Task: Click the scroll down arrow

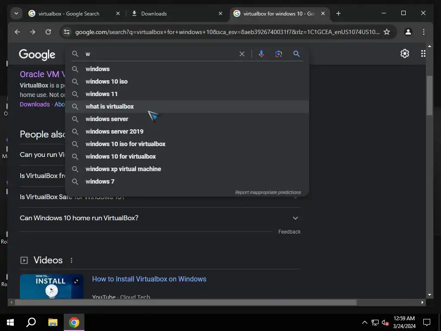Action: pos(429,295)
